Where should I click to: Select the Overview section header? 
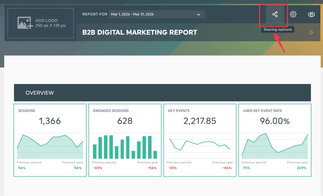coord(162,93)
